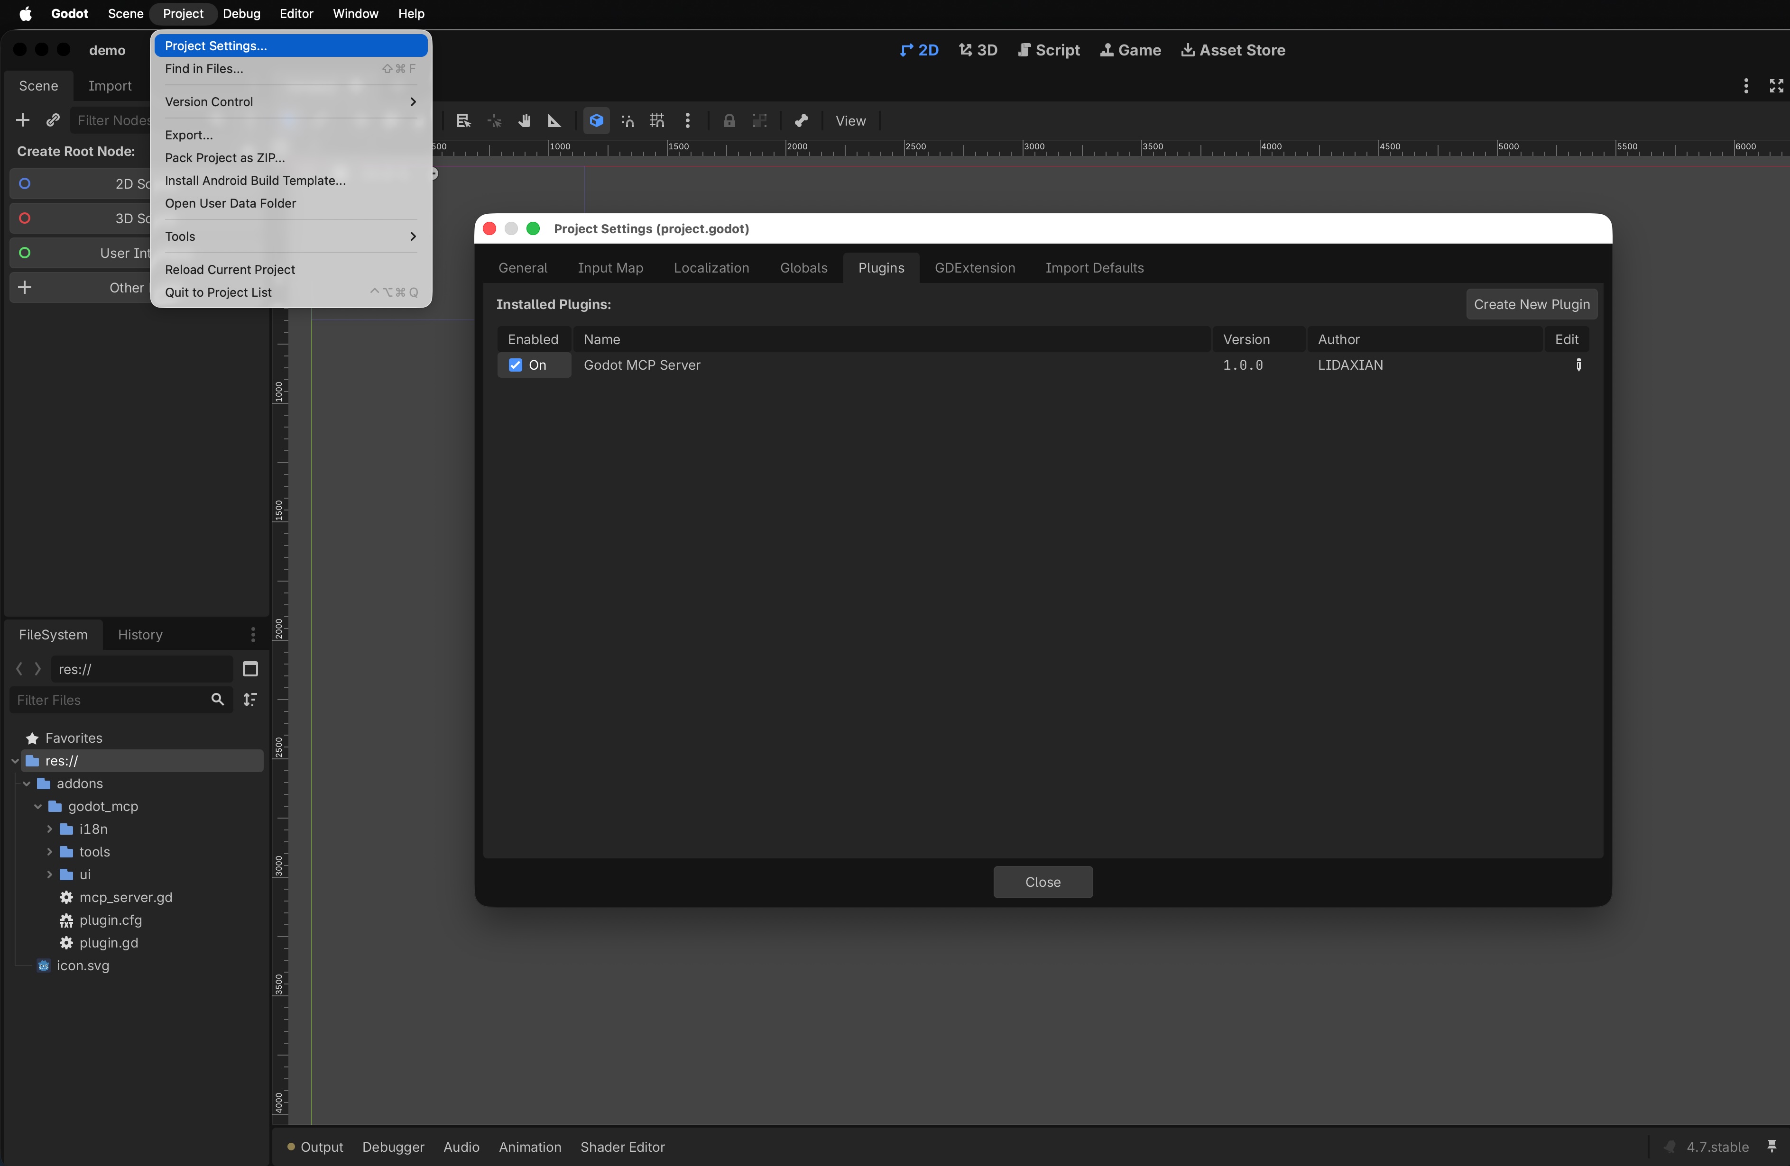
Task: Open Tools submenu in Project menu
Action: pos(290,236)
